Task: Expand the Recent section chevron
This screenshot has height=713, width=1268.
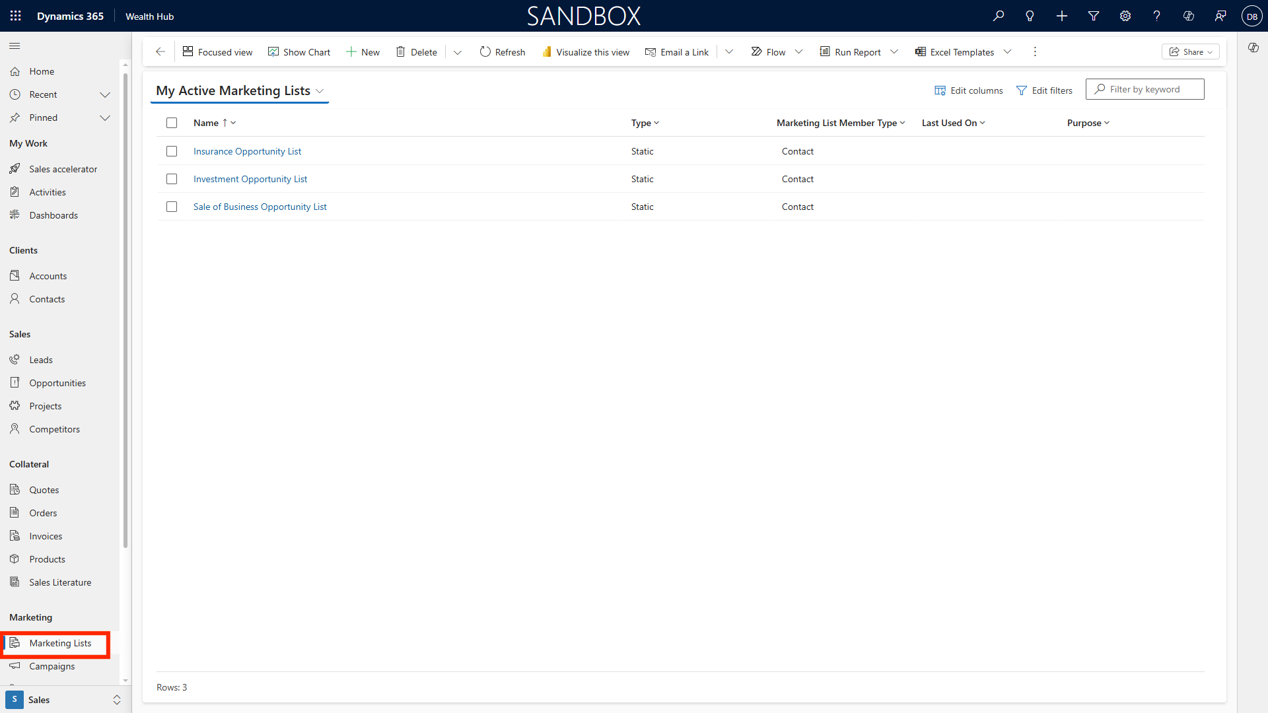Action: coord(104,94)
